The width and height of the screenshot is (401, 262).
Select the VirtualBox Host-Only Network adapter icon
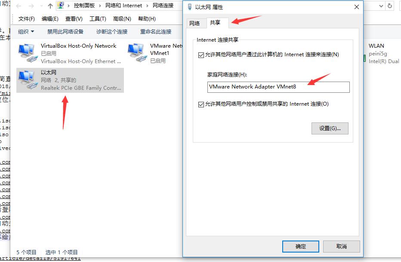pos(27,53)
